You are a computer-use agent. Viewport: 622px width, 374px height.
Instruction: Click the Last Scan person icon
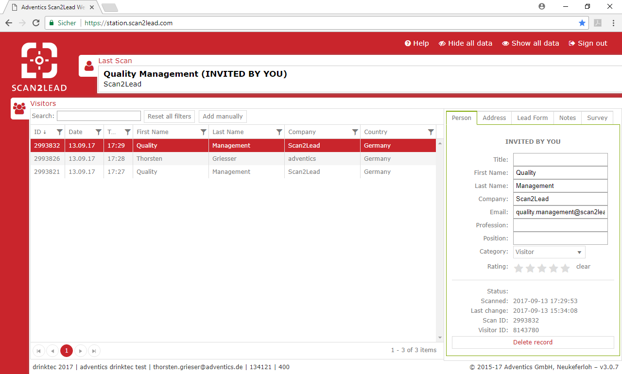coord(89,66)
